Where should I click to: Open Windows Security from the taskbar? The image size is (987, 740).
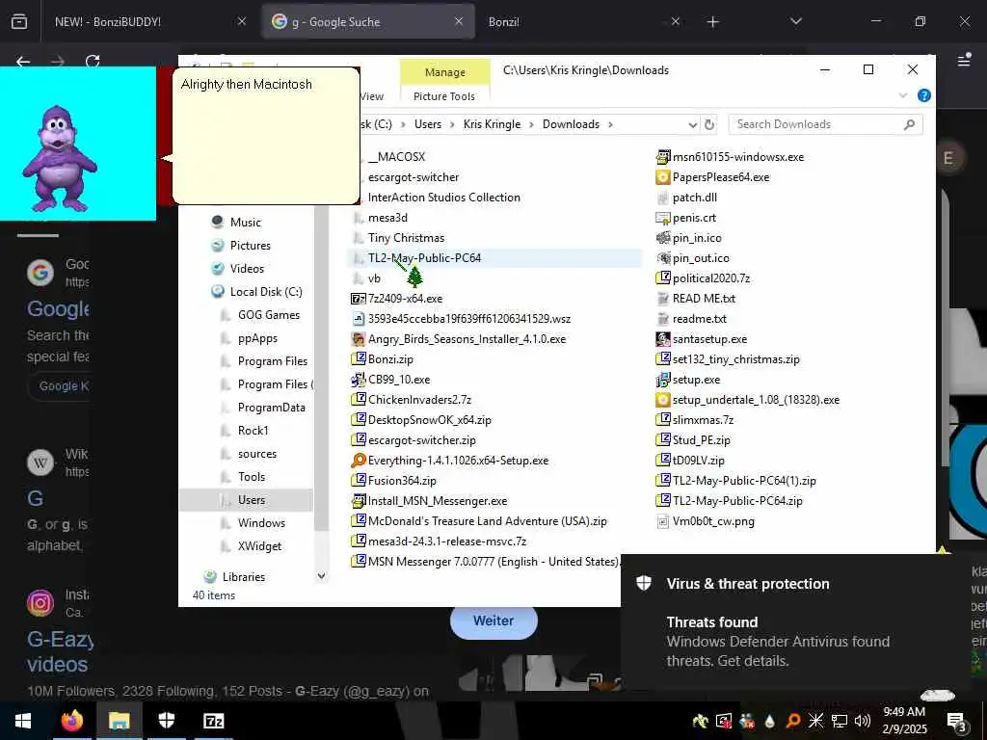pos(166,721)
